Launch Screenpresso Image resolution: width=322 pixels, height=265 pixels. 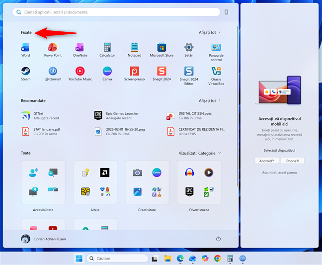134,74
